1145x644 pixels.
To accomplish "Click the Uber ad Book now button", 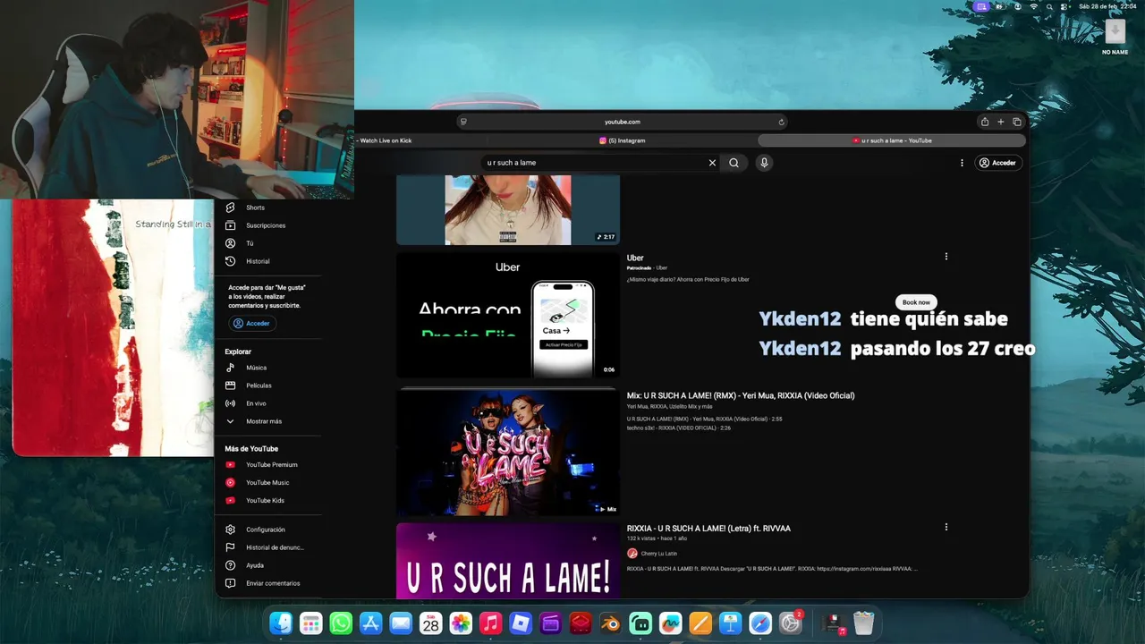I will [x=916, y=302].
